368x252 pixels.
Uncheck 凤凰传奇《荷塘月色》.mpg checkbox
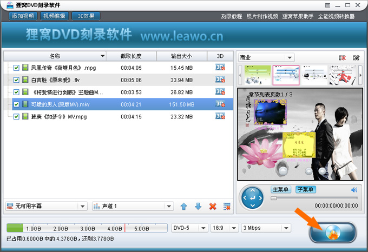pyautogui.click(x=16, y=68)
